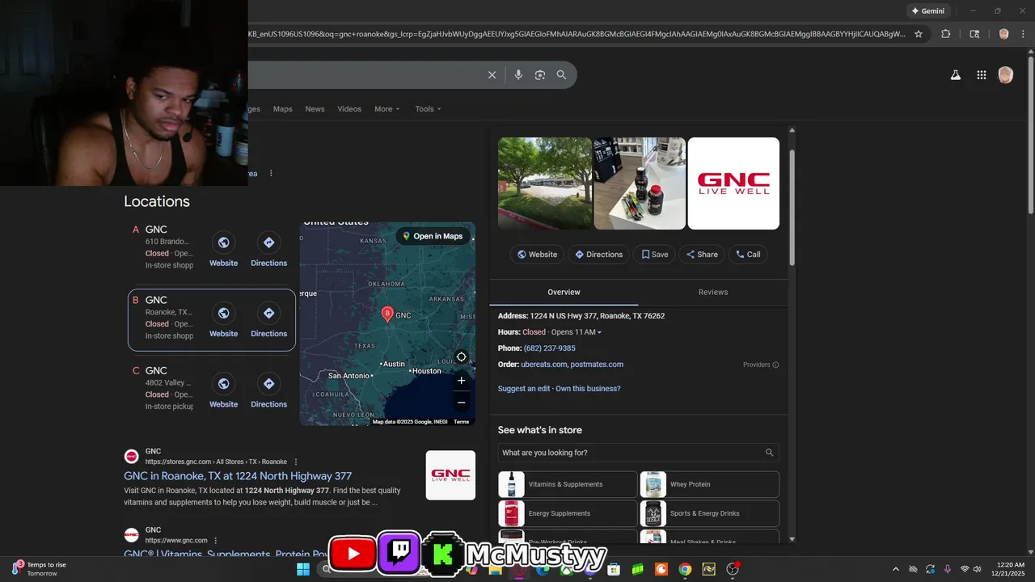Click the Providers info icon
Screen dimensions: 1035x582
tap(775, 365)
